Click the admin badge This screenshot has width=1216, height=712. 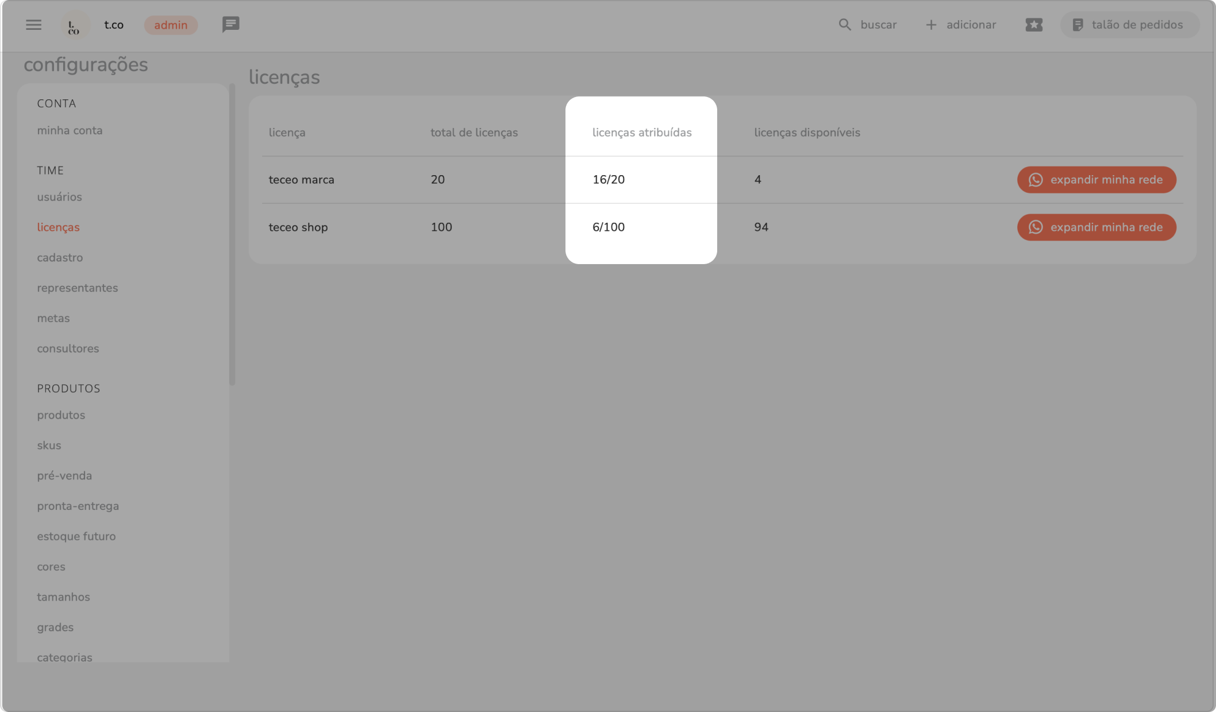pyautogui.click(x=171, y=25)
